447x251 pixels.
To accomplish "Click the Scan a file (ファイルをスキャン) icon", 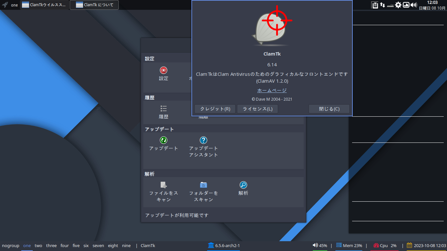I will [x=164, y=185].
